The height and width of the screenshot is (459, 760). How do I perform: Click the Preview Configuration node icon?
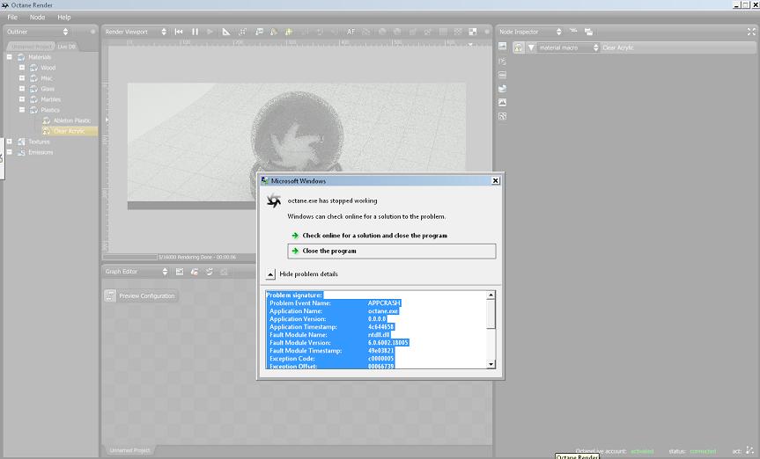click(x=110, y=295)
